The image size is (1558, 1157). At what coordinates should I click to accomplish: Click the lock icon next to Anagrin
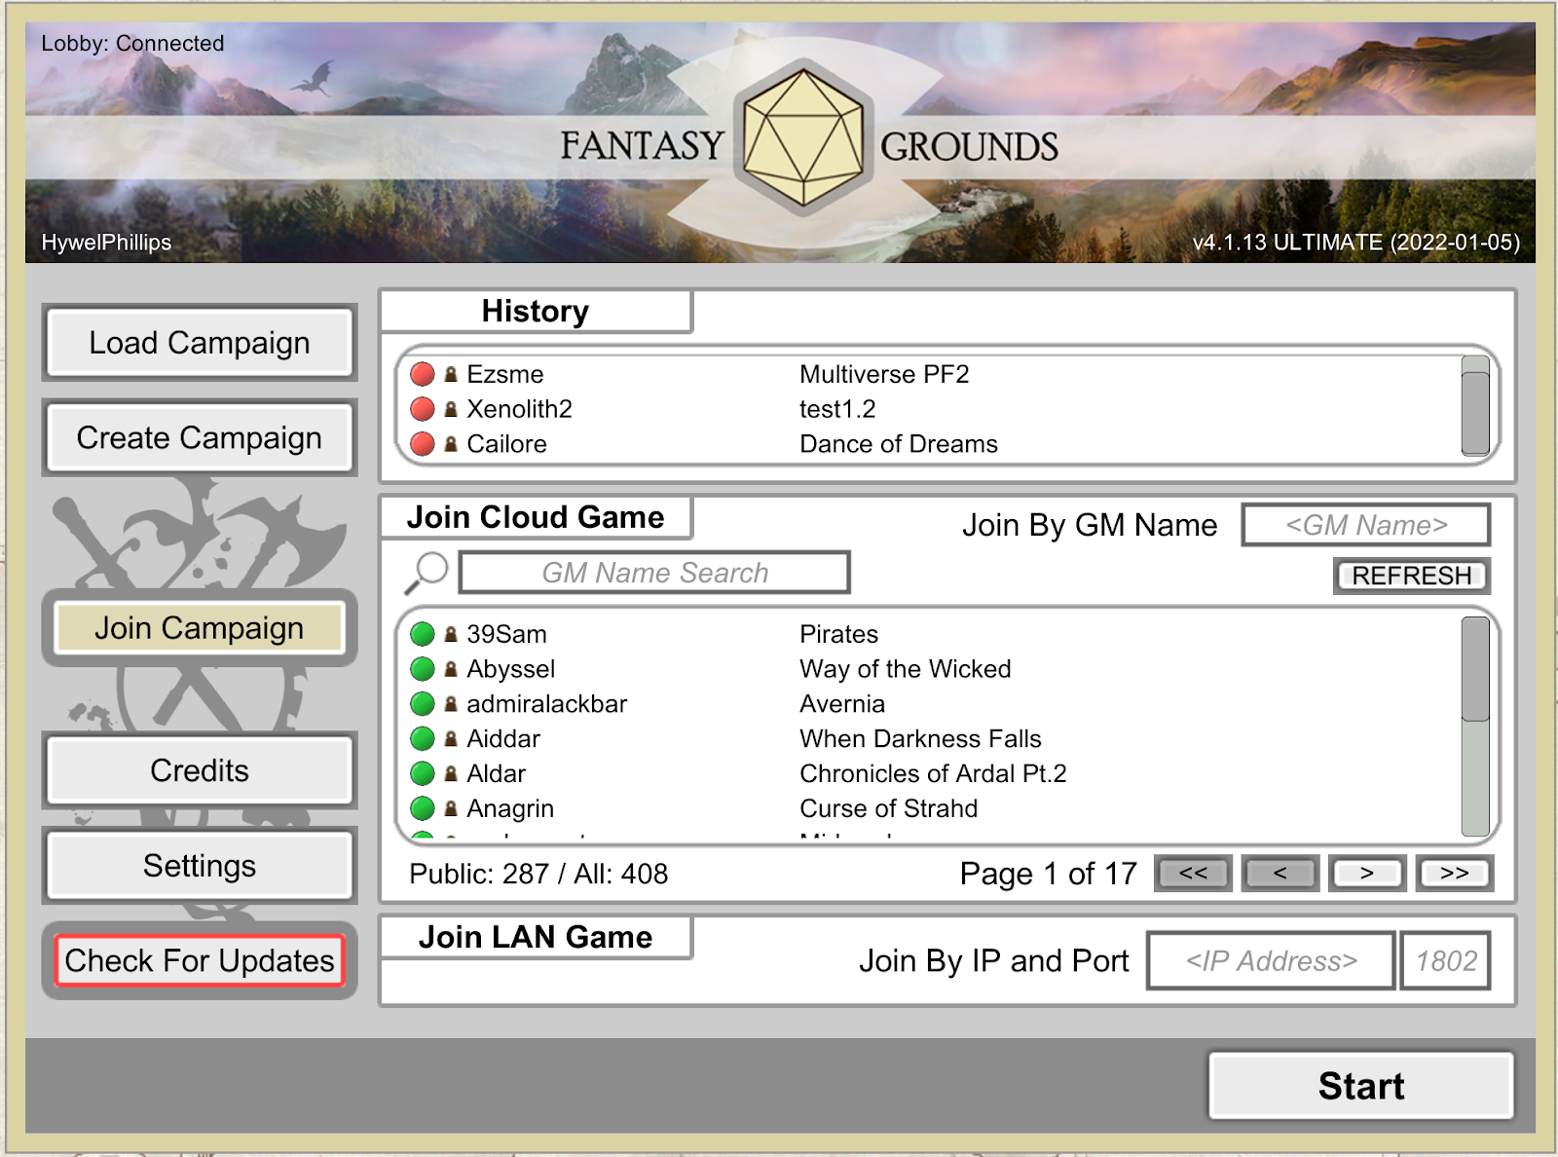click(x=451, y=808)
